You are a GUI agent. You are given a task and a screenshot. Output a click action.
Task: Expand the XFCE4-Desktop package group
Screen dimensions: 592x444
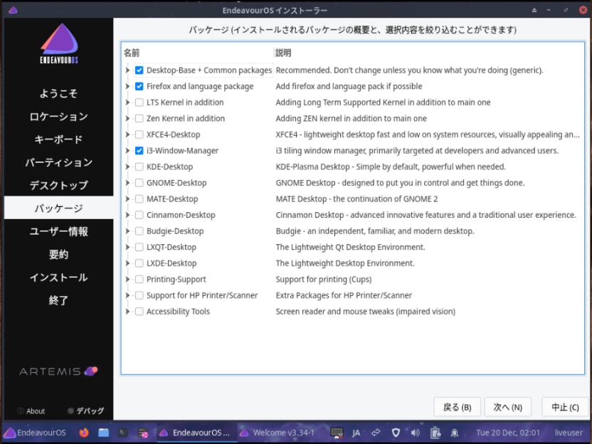click(127, 134)
